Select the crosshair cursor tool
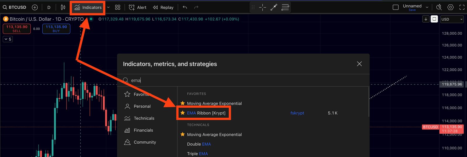This screenshot has height=157, width=467. [262, 7]
